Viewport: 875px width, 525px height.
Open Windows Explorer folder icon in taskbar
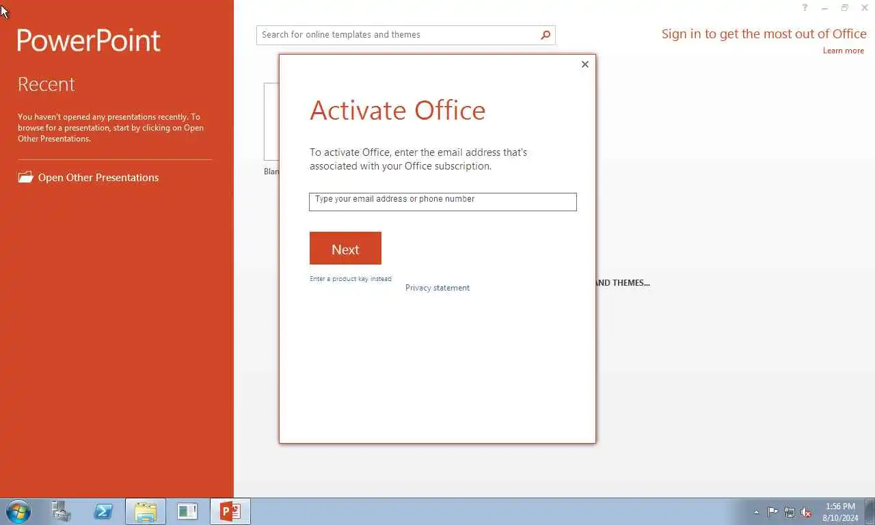coord(146,511)
